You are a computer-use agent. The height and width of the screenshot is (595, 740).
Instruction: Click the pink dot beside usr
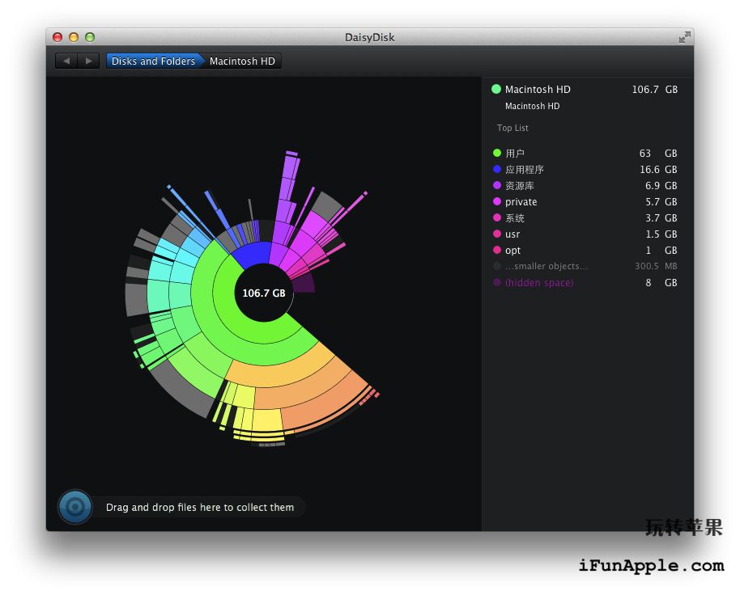click(x=497, y=234)
